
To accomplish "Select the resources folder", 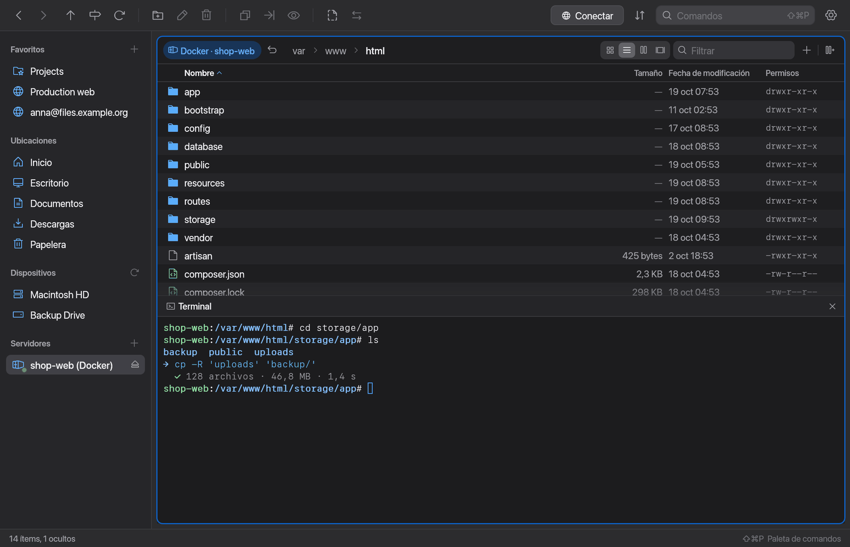I will [500, 183].
